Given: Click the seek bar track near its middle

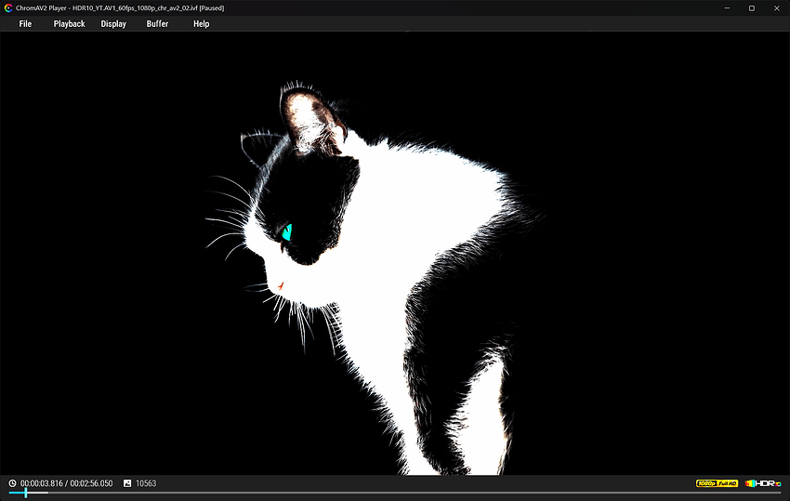Looking at the screenshot, I should click(395, 493).
